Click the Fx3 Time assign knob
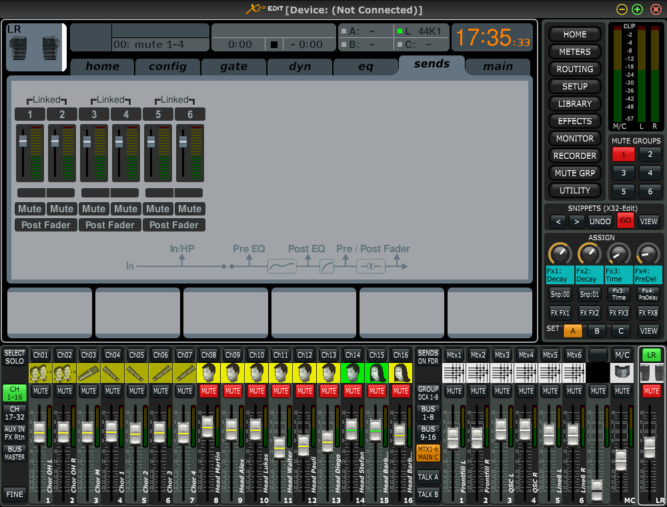 pos(618,253)
